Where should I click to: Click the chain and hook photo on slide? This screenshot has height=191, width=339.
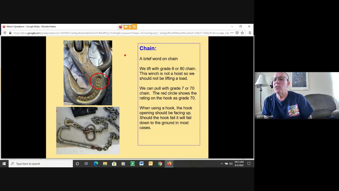[x=88, y=131]
